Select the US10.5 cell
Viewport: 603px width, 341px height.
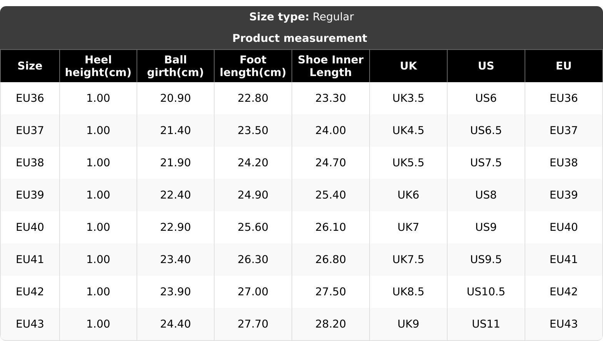486,292
